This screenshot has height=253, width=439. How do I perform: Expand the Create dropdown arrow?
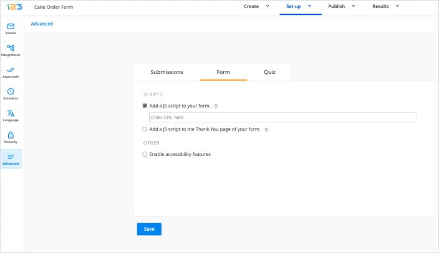coord(268,6)
